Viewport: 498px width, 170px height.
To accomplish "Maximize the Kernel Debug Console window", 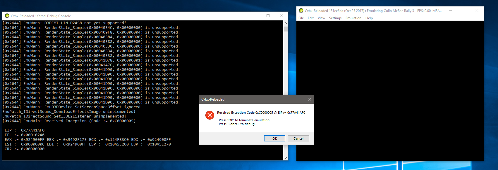I will [x=268, y=16].
